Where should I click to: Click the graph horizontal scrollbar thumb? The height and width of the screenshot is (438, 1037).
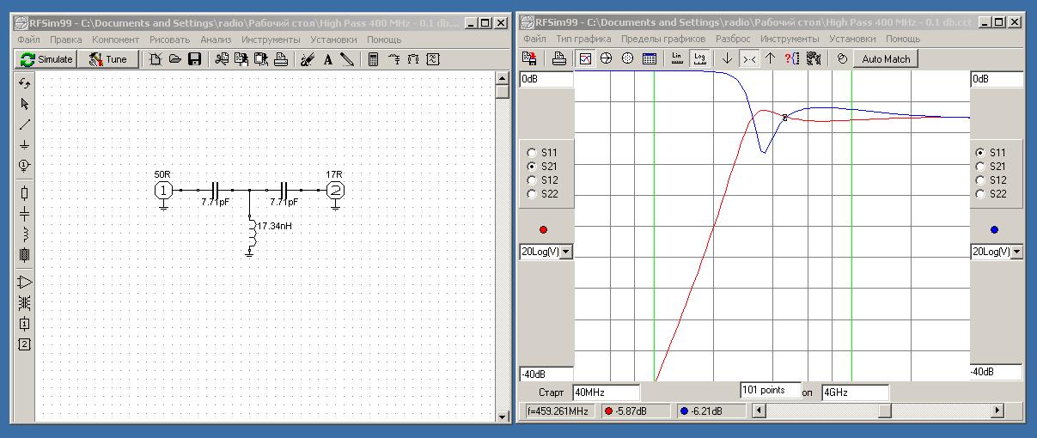884,411
